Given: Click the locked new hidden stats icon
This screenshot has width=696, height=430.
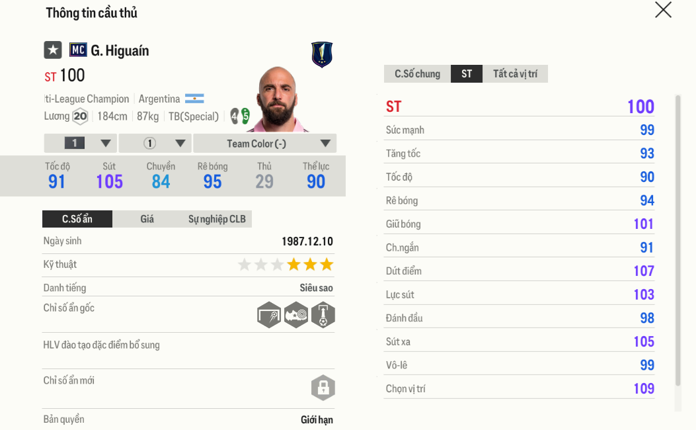Looking at the screenshot, I should click(323, 388).
